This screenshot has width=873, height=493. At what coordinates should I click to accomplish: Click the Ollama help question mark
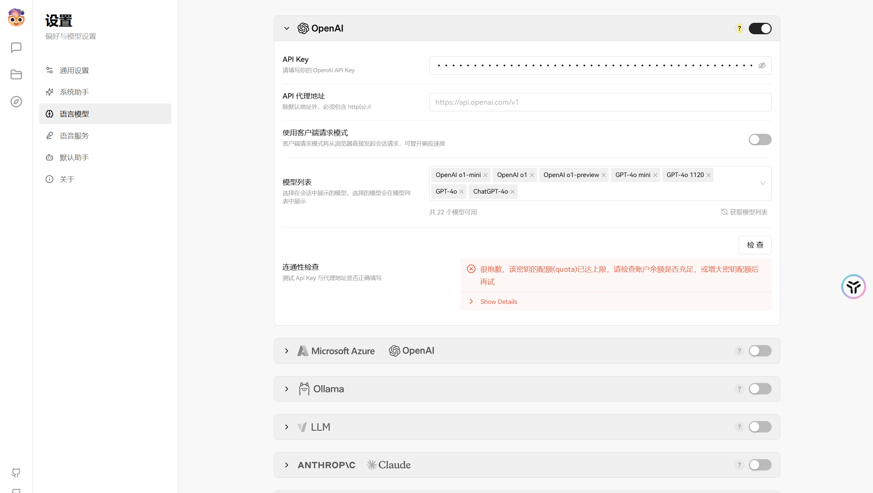click(739, 389)
